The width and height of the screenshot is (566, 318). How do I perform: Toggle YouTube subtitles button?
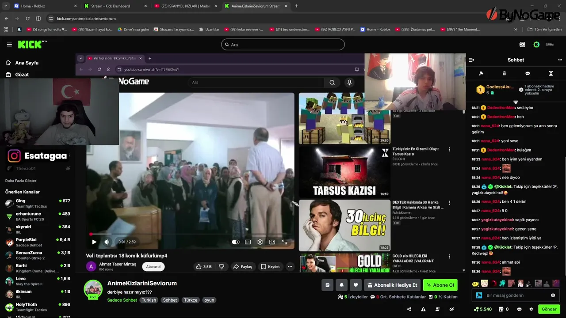pos(248,242)
